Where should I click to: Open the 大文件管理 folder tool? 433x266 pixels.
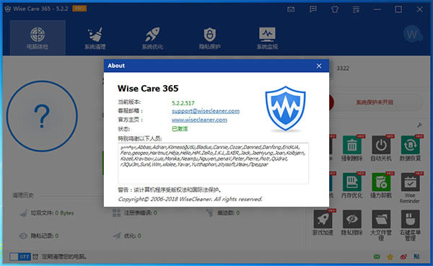(x=381, y=225)
